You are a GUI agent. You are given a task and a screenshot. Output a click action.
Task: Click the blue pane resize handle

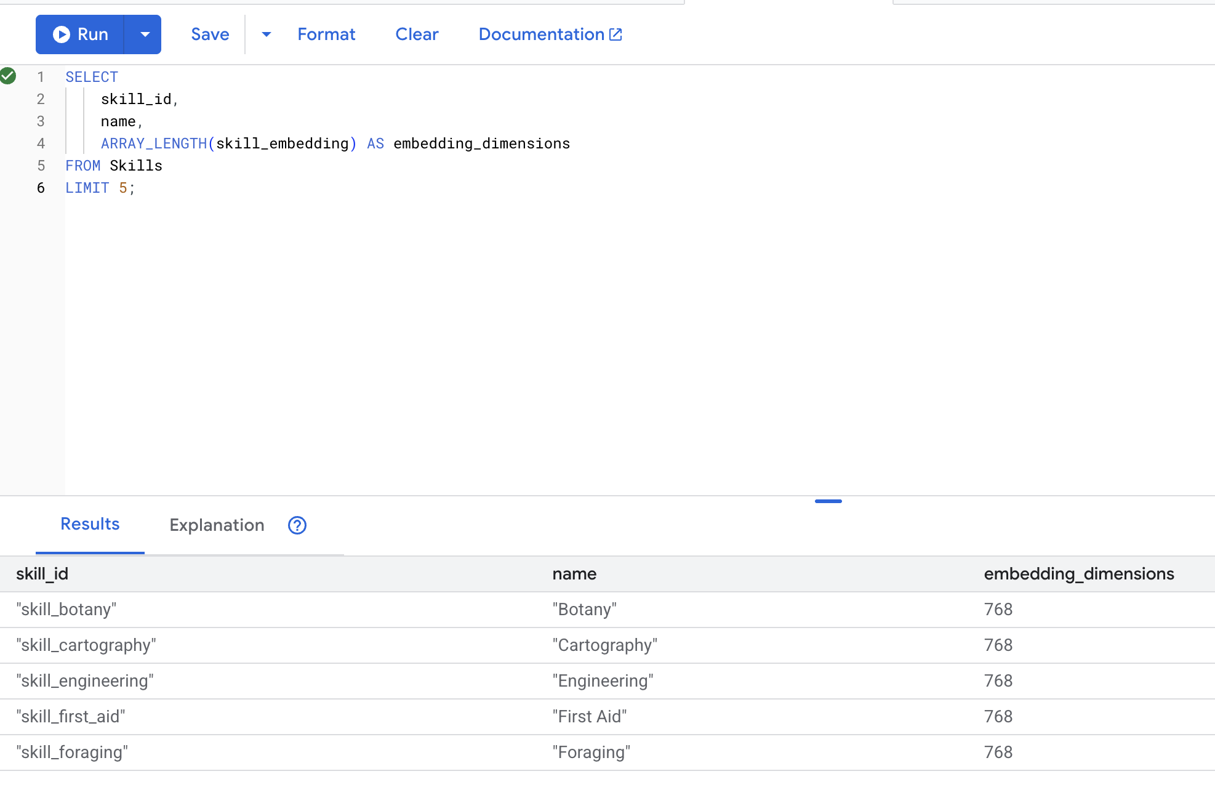pyautogui.click(x=828, y=501)
